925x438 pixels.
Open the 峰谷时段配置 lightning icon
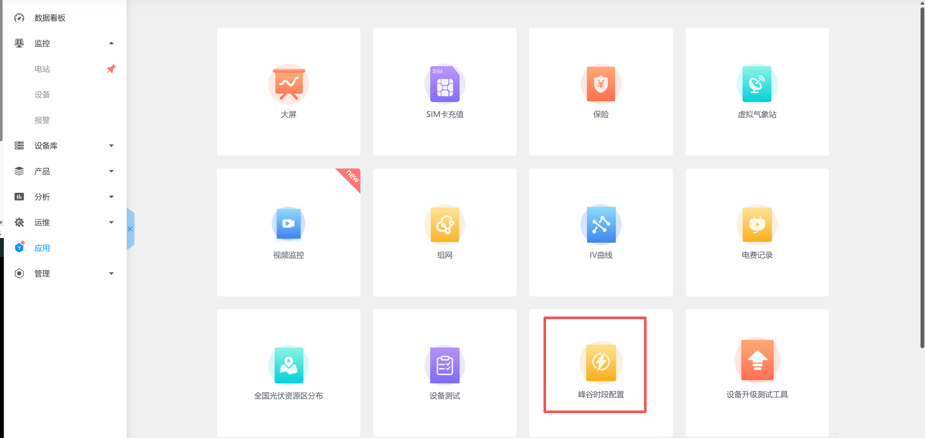[601, 363]
